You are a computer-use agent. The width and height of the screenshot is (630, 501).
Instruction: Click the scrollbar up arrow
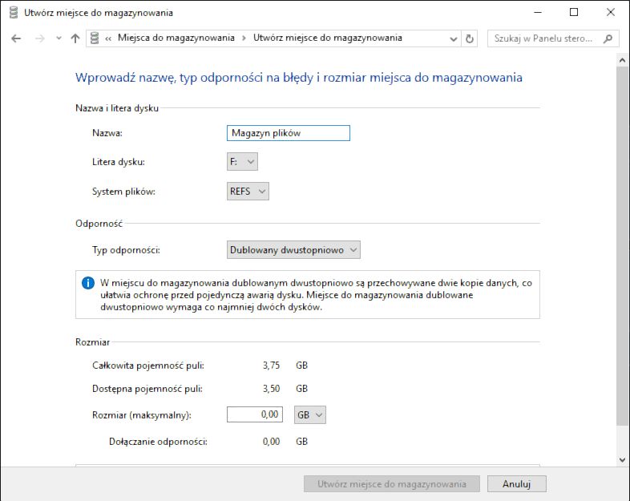click(622, 60)
